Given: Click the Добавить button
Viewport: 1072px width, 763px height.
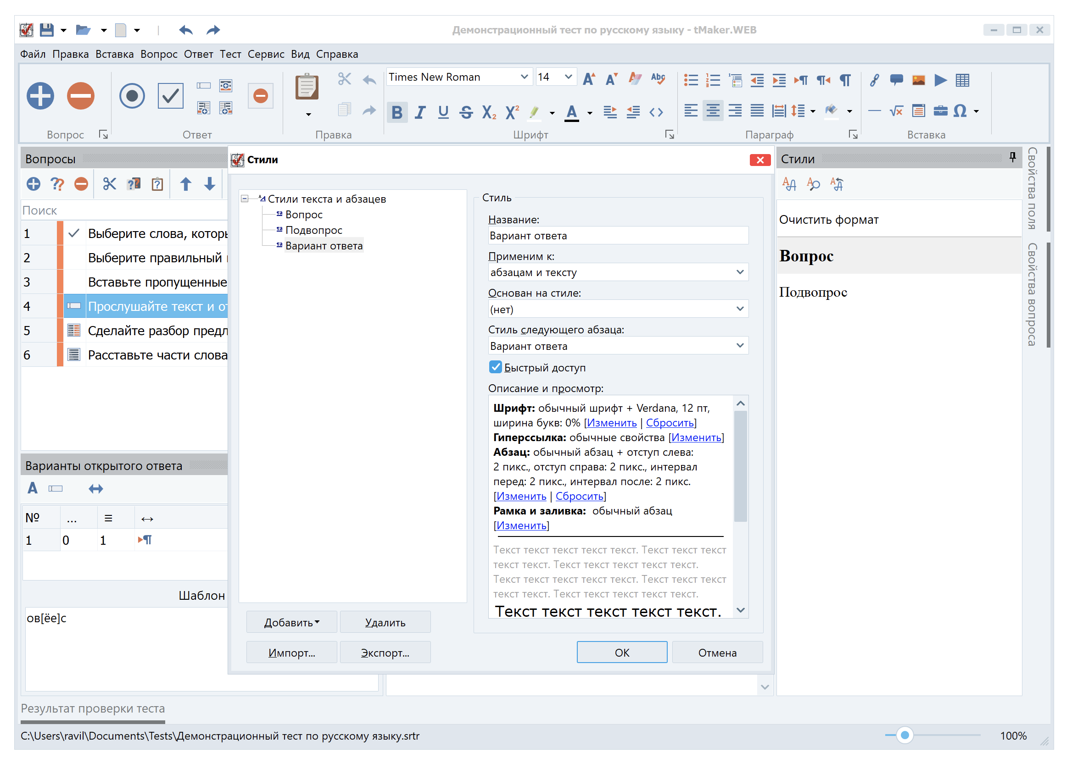Looking at the screenshot, I should (292, 622).
